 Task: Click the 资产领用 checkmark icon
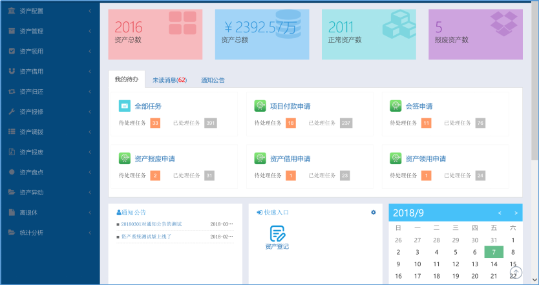pos(12,51)
